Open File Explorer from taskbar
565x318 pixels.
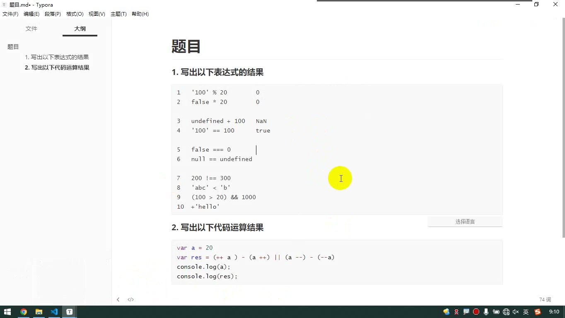coord(39,312)
